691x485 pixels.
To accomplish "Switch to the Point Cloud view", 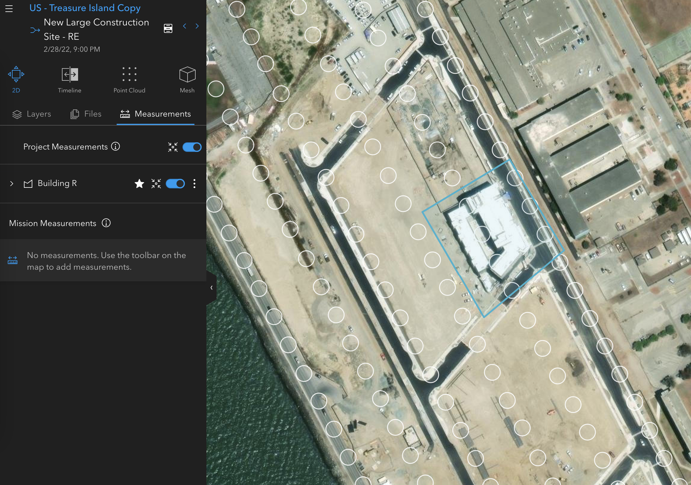I will (129, 74).
